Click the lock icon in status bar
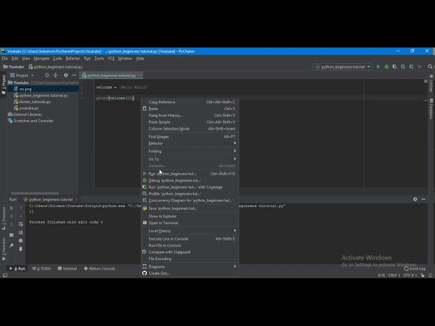This screenshot has height=326, width=435. tap(422, 275)
